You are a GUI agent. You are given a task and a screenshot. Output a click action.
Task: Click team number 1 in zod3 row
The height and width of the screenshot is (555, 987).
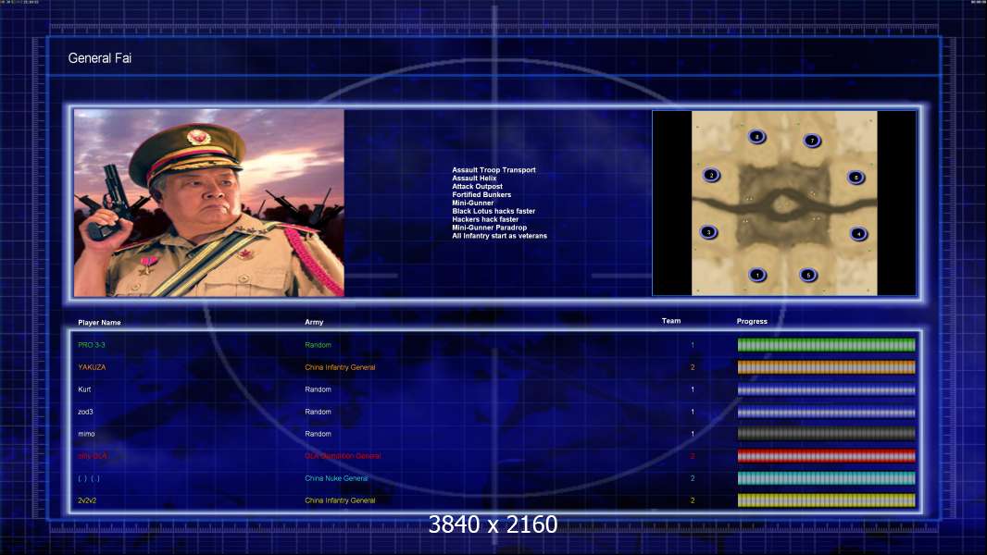(x=693, y=412)
